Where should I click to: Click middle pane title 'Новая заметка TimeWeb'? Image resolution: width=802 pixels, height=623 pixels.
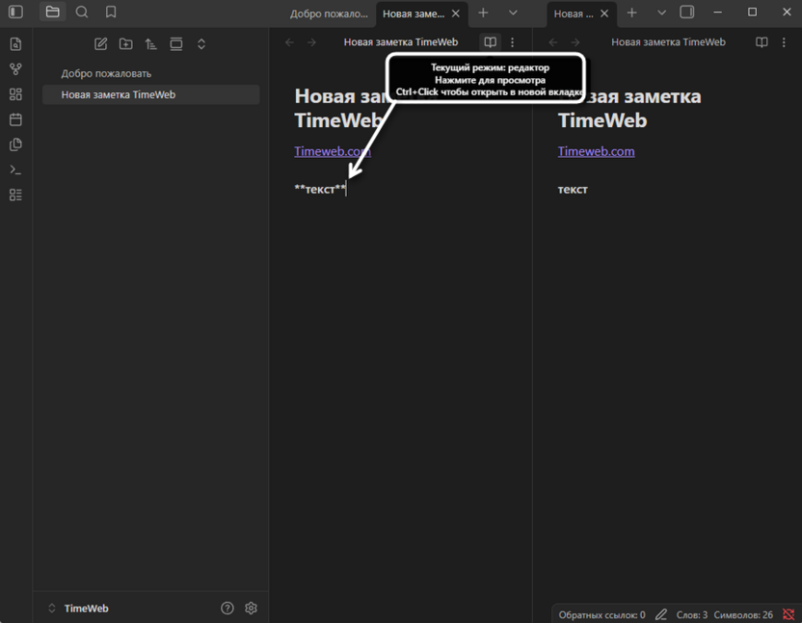click(400, 42)
